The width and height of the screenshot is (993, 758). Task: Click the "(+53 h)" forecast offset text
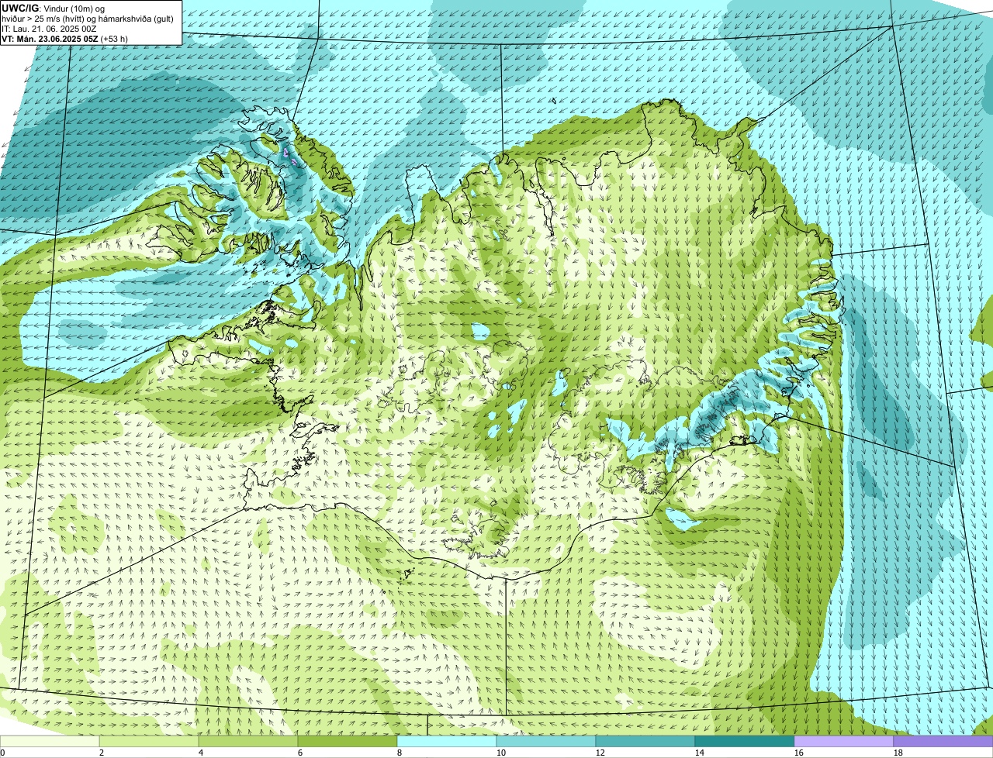(115, 38)
